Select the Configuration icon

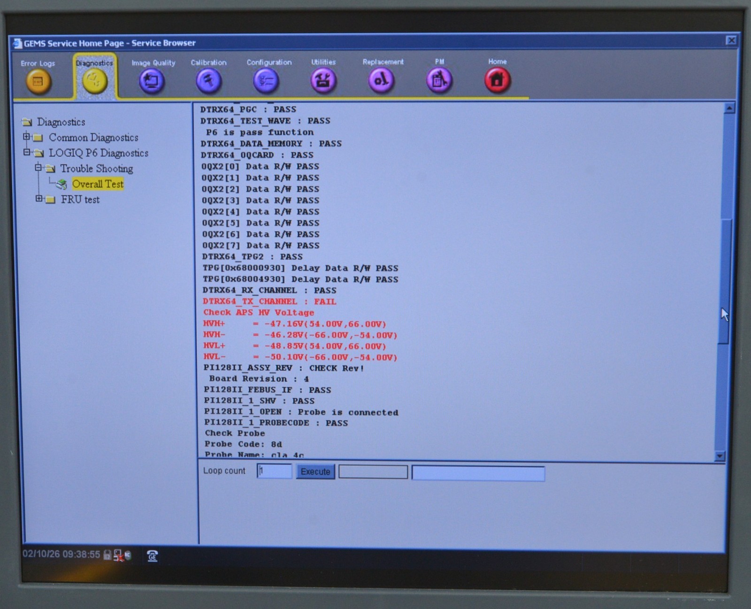point(266,80)
